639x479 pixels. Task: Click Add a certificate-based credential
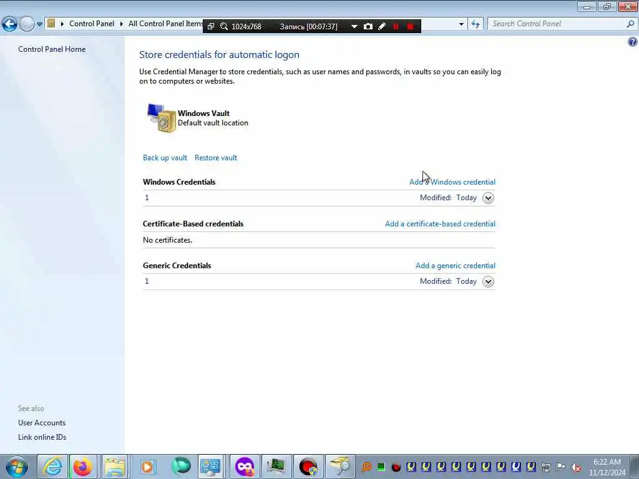pos(440,224)
